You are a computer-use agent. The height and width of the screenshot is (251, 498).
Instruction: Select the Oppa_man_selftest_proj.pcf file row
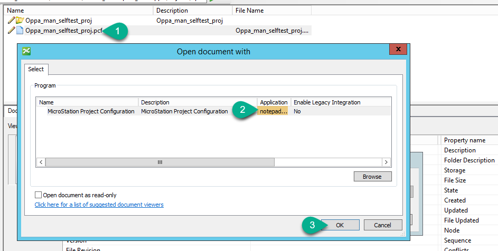(158, 31)
